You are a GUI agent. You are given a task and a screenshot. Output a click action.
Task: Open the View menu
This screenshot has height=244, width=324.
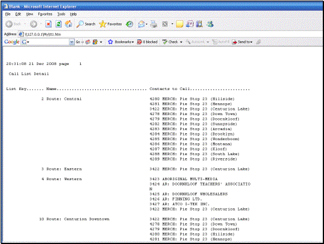[x=29, y=14]
